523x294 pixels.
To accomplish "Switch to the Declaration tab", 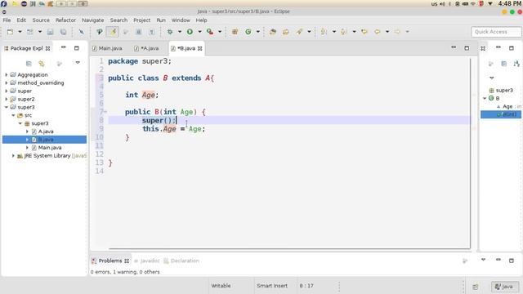I will tap(181, 261).
